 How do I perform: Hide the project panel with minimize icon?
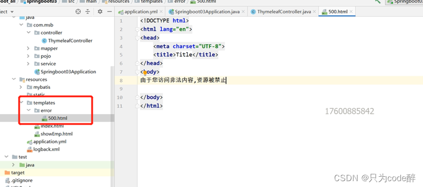109,12
